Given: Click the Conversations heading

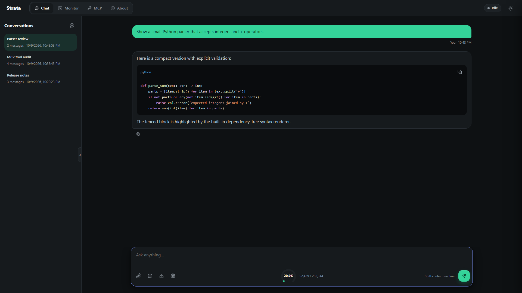Looking at the screenshot, I should pyautogui.click(x=19, y=26).
